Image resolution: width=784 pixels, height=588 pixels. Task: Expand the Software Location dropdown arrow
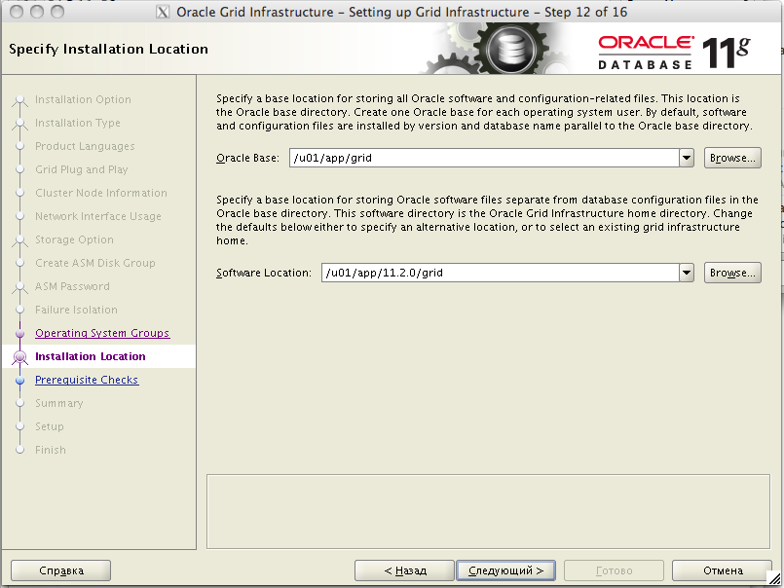(x=686, y=273)
